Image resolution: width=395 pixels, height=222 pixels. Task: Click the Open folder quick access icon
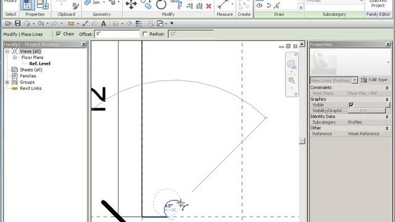coord(8,23)
